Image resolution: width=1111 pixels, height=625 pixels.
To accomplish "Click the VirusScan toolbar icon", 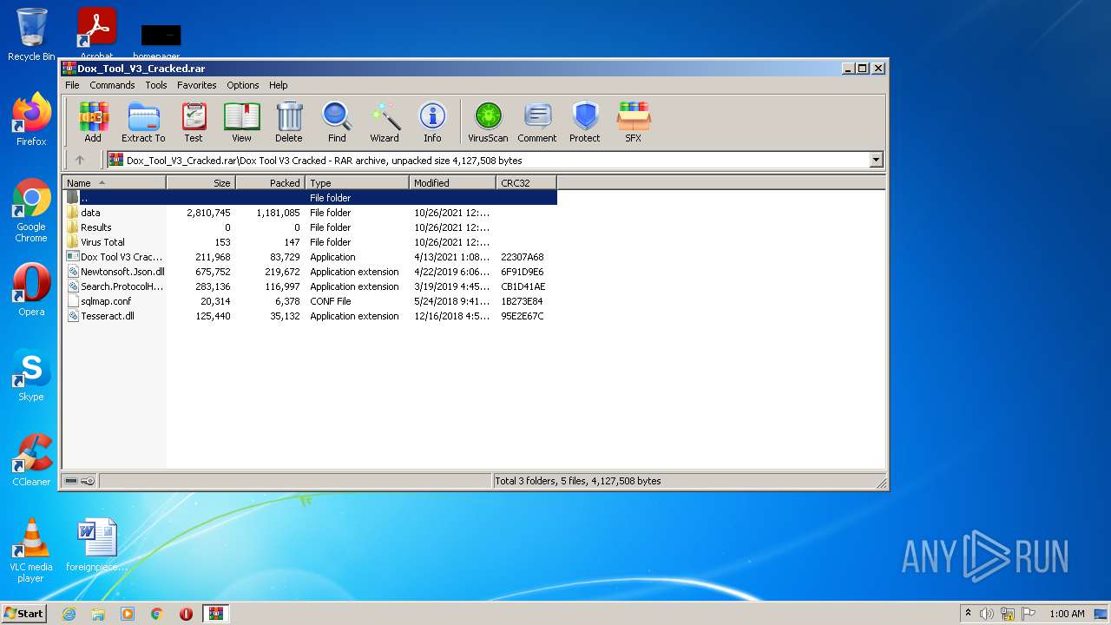I will point(488,122).
